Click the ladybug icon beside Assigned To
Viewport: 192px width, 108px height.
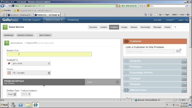pyautogui.click(x=9, y=63)
